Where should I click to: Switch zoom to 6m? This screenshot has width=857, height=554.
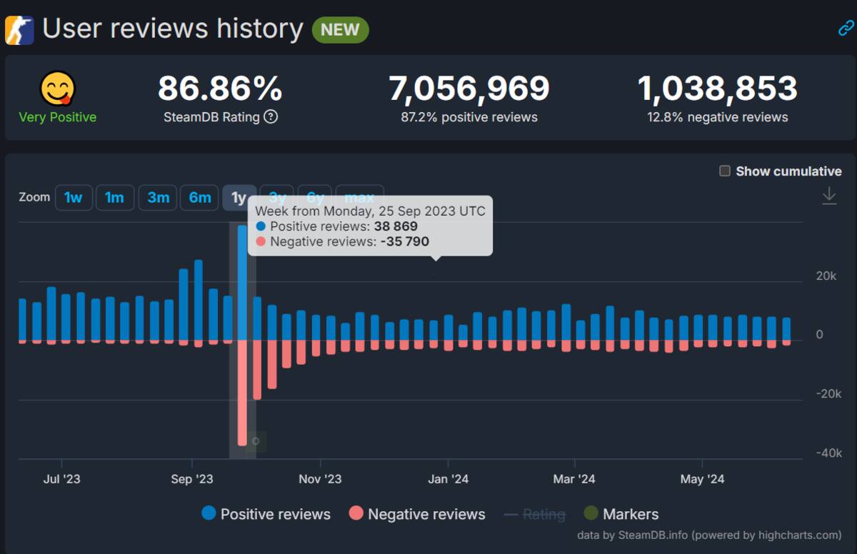click(x=200, y=198)
